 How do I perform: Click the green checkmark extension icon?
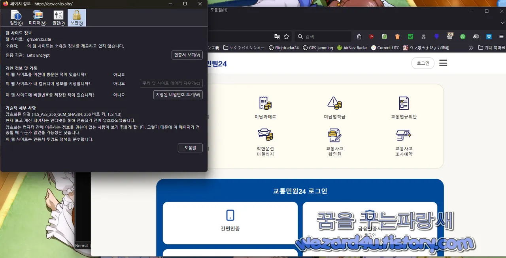pyautogui.click(x=410, y=37)
